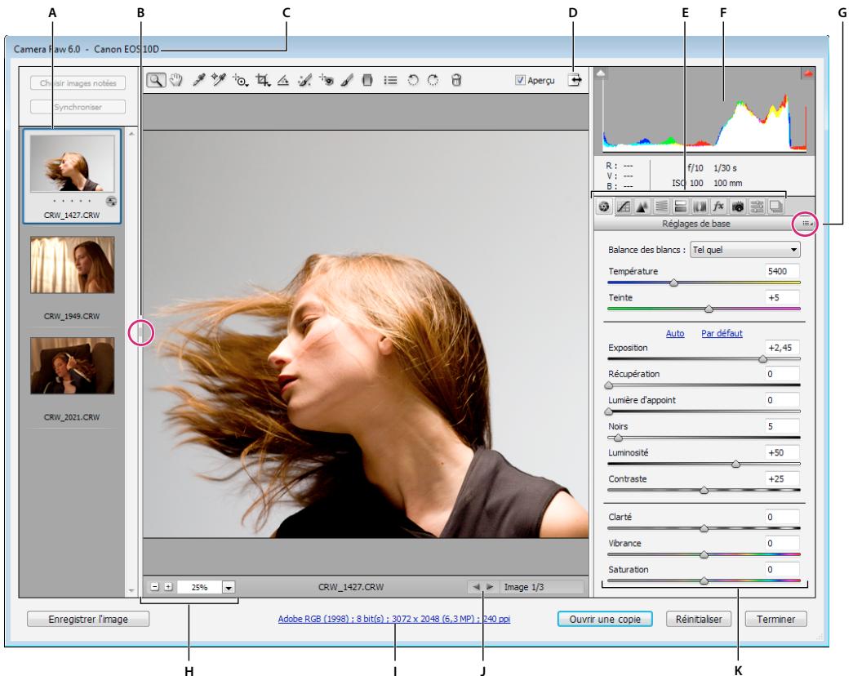Click the zoom in plus button
Image resolution: width=853 pixels, height=676 pixels.
click(169, 587)
